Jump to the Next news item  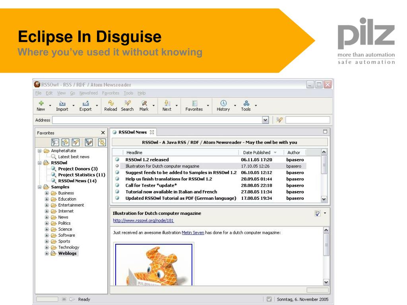point(167,106)
